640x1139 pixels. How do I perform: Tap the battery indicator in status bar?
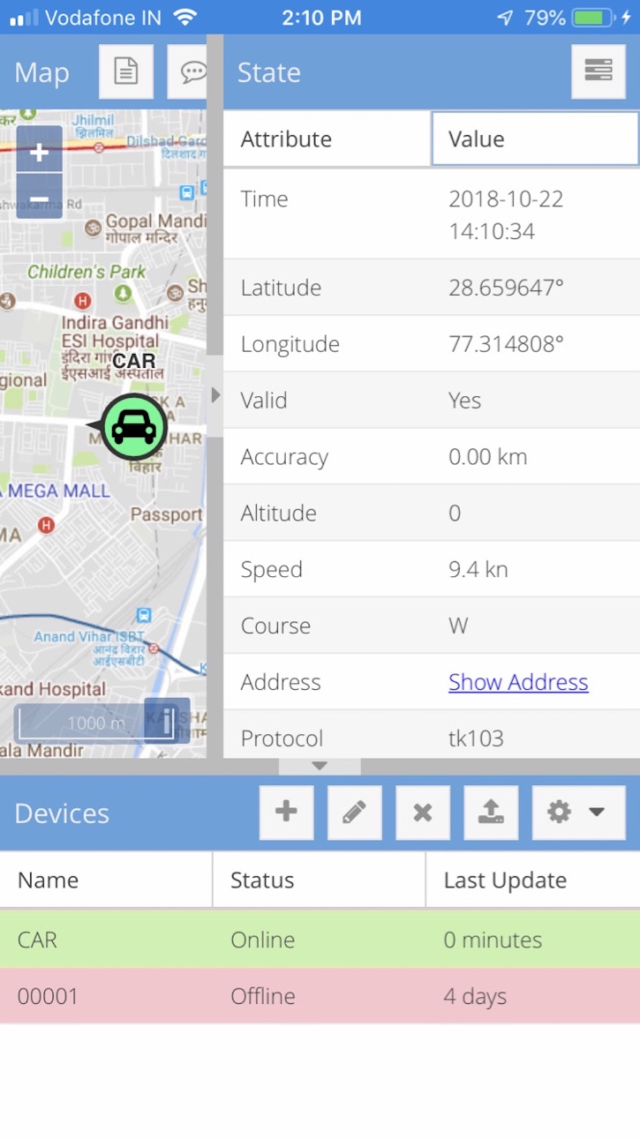click(x=593, y=17)
